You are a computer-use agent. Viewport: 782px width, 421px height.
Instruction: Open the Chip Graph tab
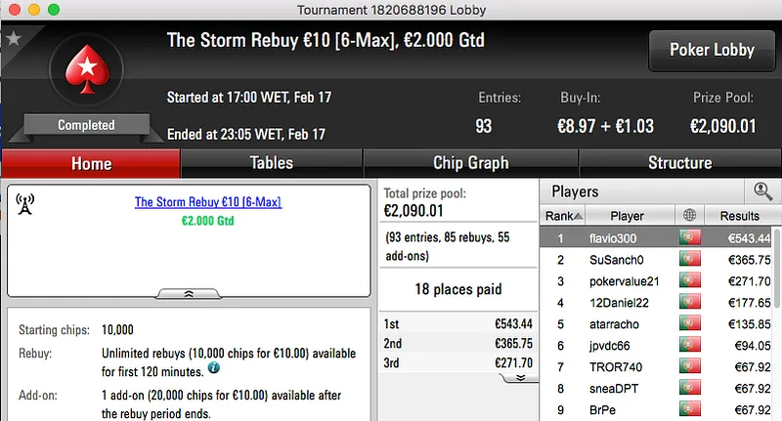click(x=470, y=163)
